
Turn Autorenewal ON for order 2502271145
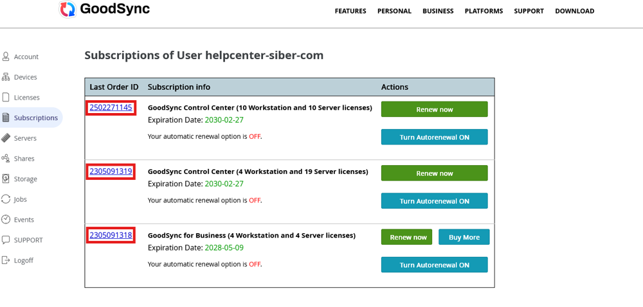click(x=434, y=137)
